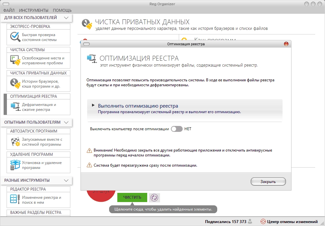Click the Центр отмены изменений lifebuoy icon
325x226 pixels.
click(x=263, y=222)
